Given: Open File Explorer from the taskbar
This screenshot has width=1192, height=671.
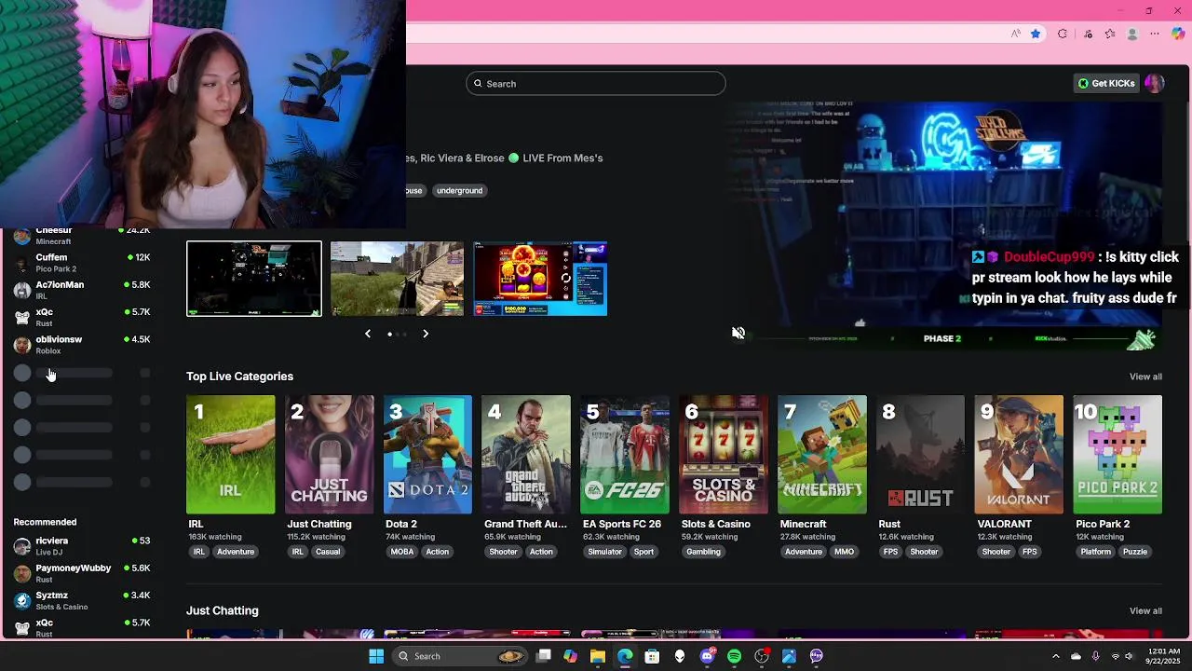Looking at the screenshot, I should click(598, 656).
